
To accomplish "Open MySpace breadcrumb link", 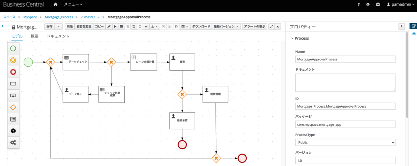I will pos(30,17).
